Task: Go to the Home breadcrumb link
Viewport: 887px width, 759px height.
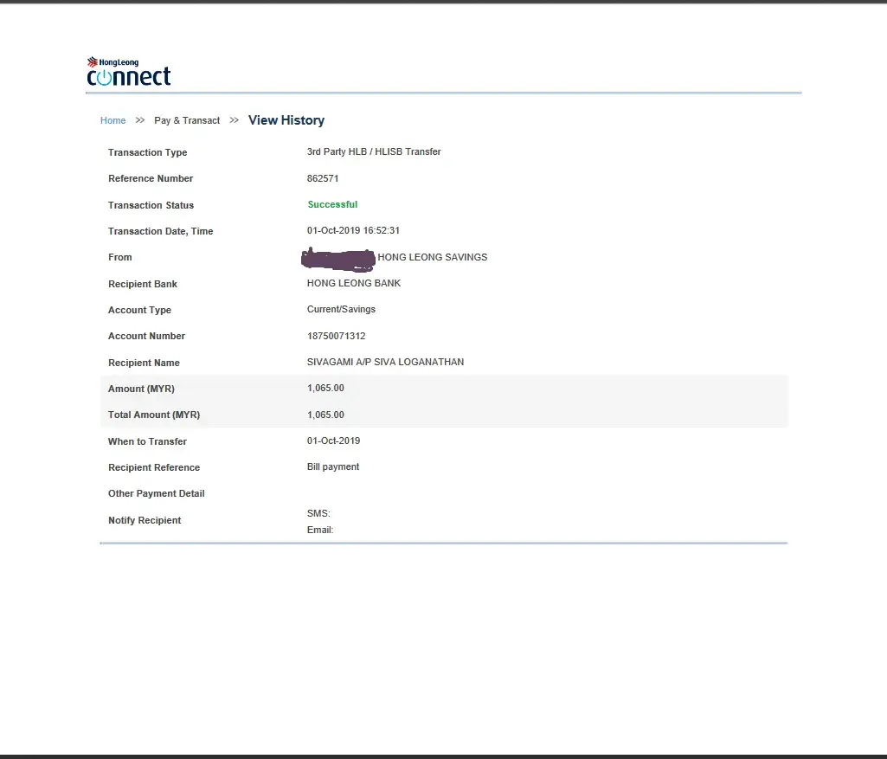Action: pyautogui.click(x=112, y=120)
